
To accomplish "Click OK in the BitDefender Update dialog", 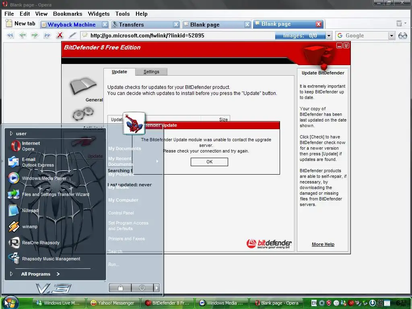I will (x=209, y=162).
